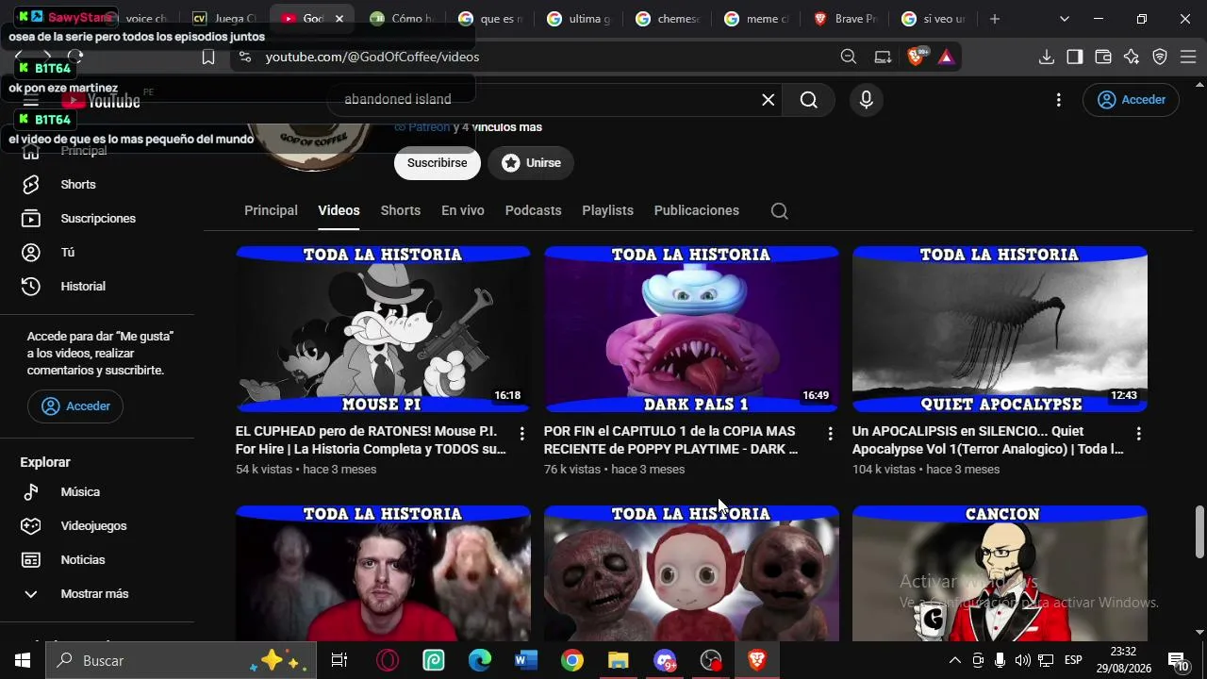This screenshot has width=1207, height=679.
Task: Open the Podcasts channel tab
Action: tap(533, 210)
